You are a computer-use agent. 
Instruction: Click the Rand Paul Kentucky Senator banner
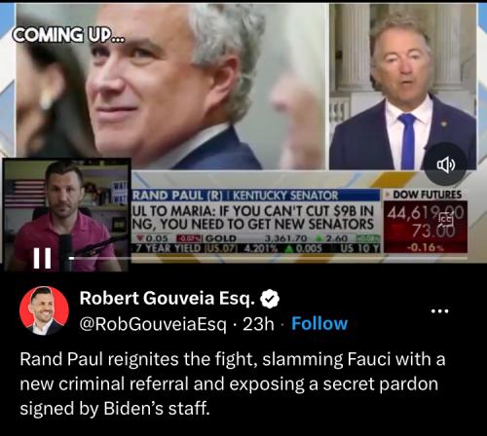tap(255, 196)
